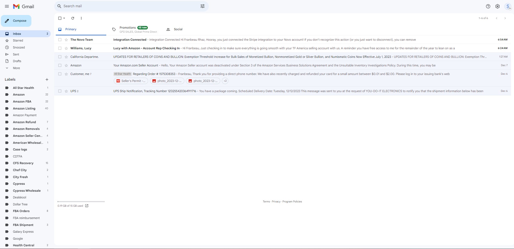514x249 pixels.
Task: Star The Novo Team email
Action: [66, 40]
